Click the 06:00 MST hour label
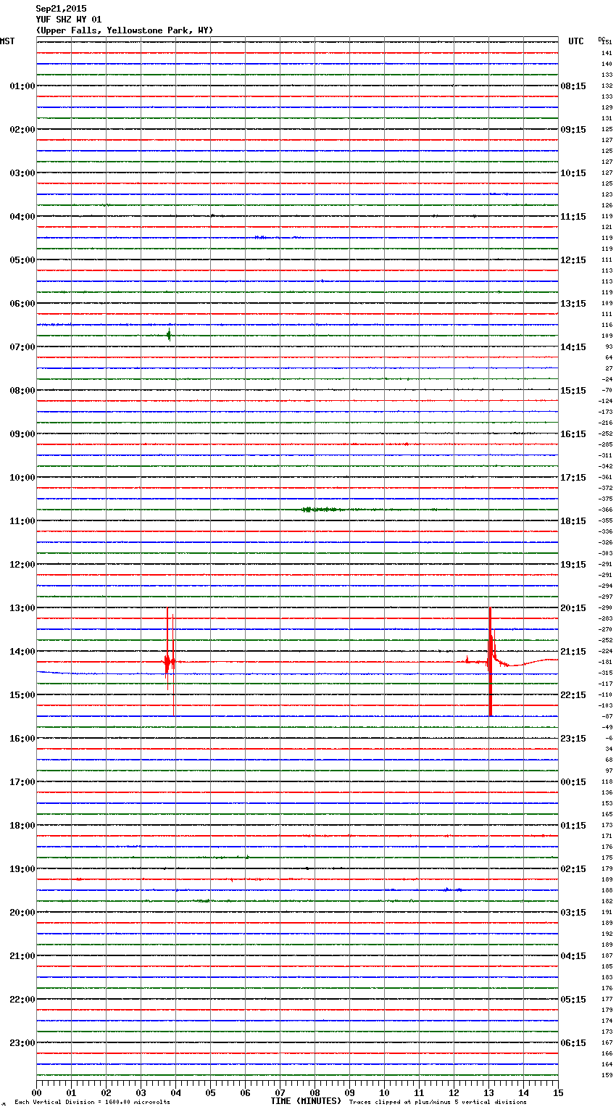 coord(22,304)
